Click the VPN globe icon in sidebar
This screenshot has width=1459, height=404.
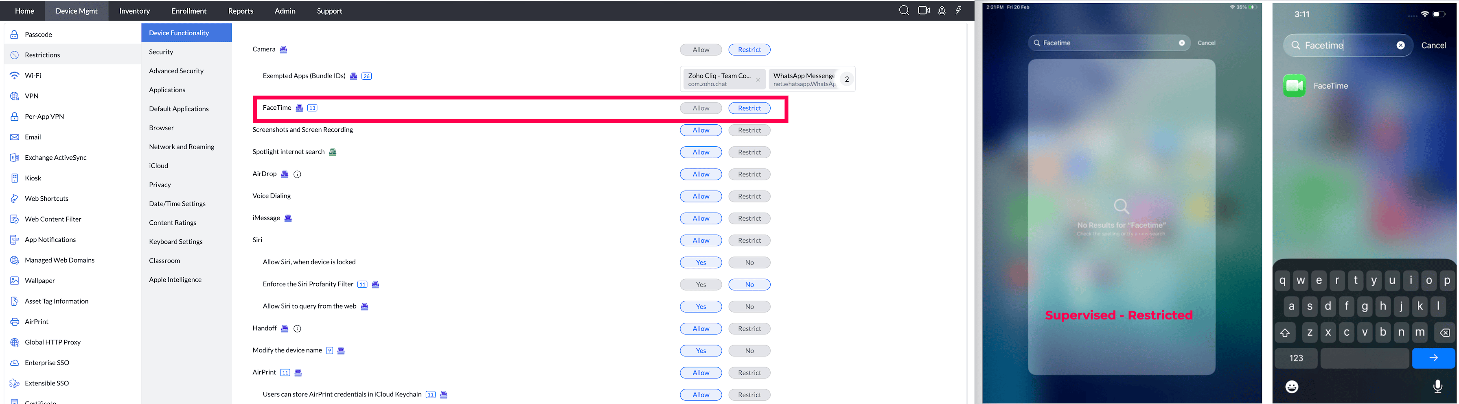pyautogui.click(x=15, y=96)
